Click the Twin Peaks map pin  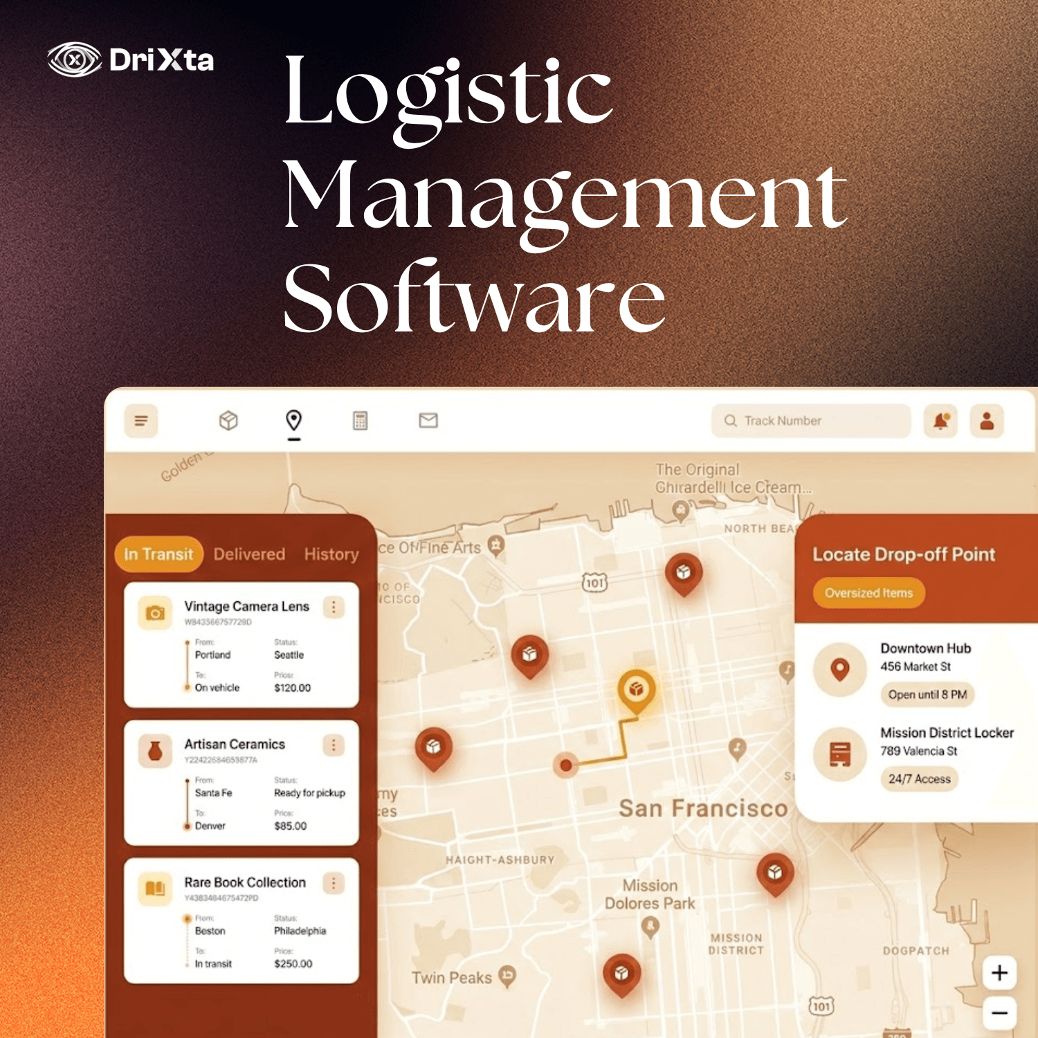pos(507,976)
